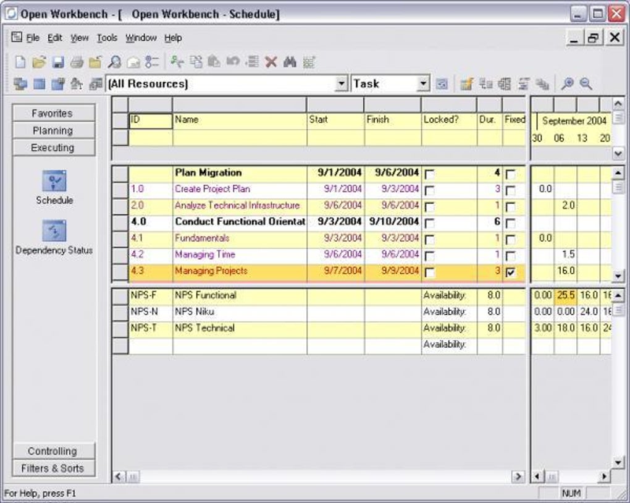Uncheck Fixed checkbox for Managing Projects

[x=510, y=273]
